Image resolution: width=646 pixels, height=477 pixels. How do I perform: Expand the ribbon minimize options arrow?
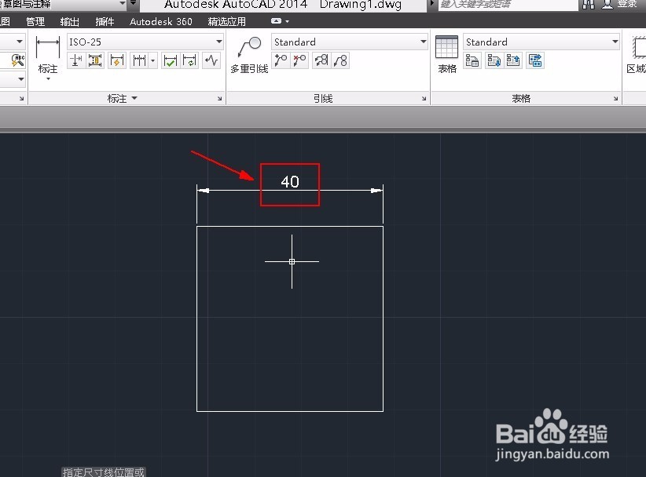click(287, 21)
